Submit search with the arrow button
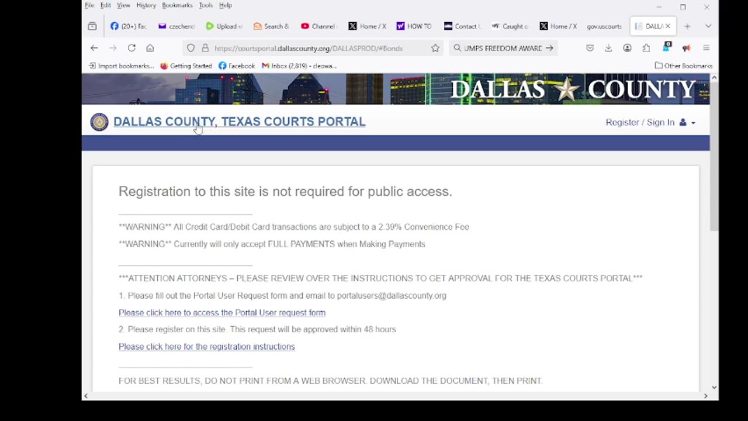748x421 pixels. [x=549, y=48]
